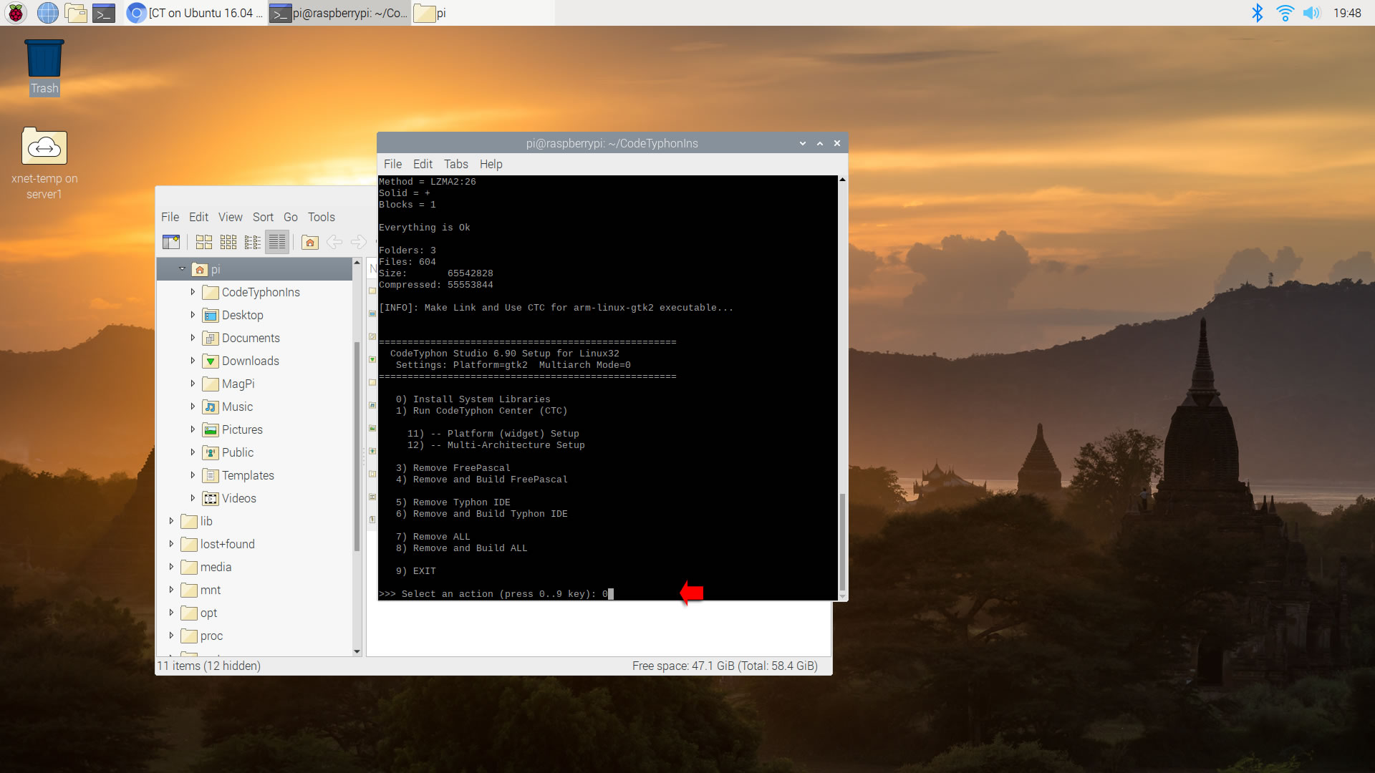Switch to pi@raspberrypi terminal taskbar entry

coord(339,13)
